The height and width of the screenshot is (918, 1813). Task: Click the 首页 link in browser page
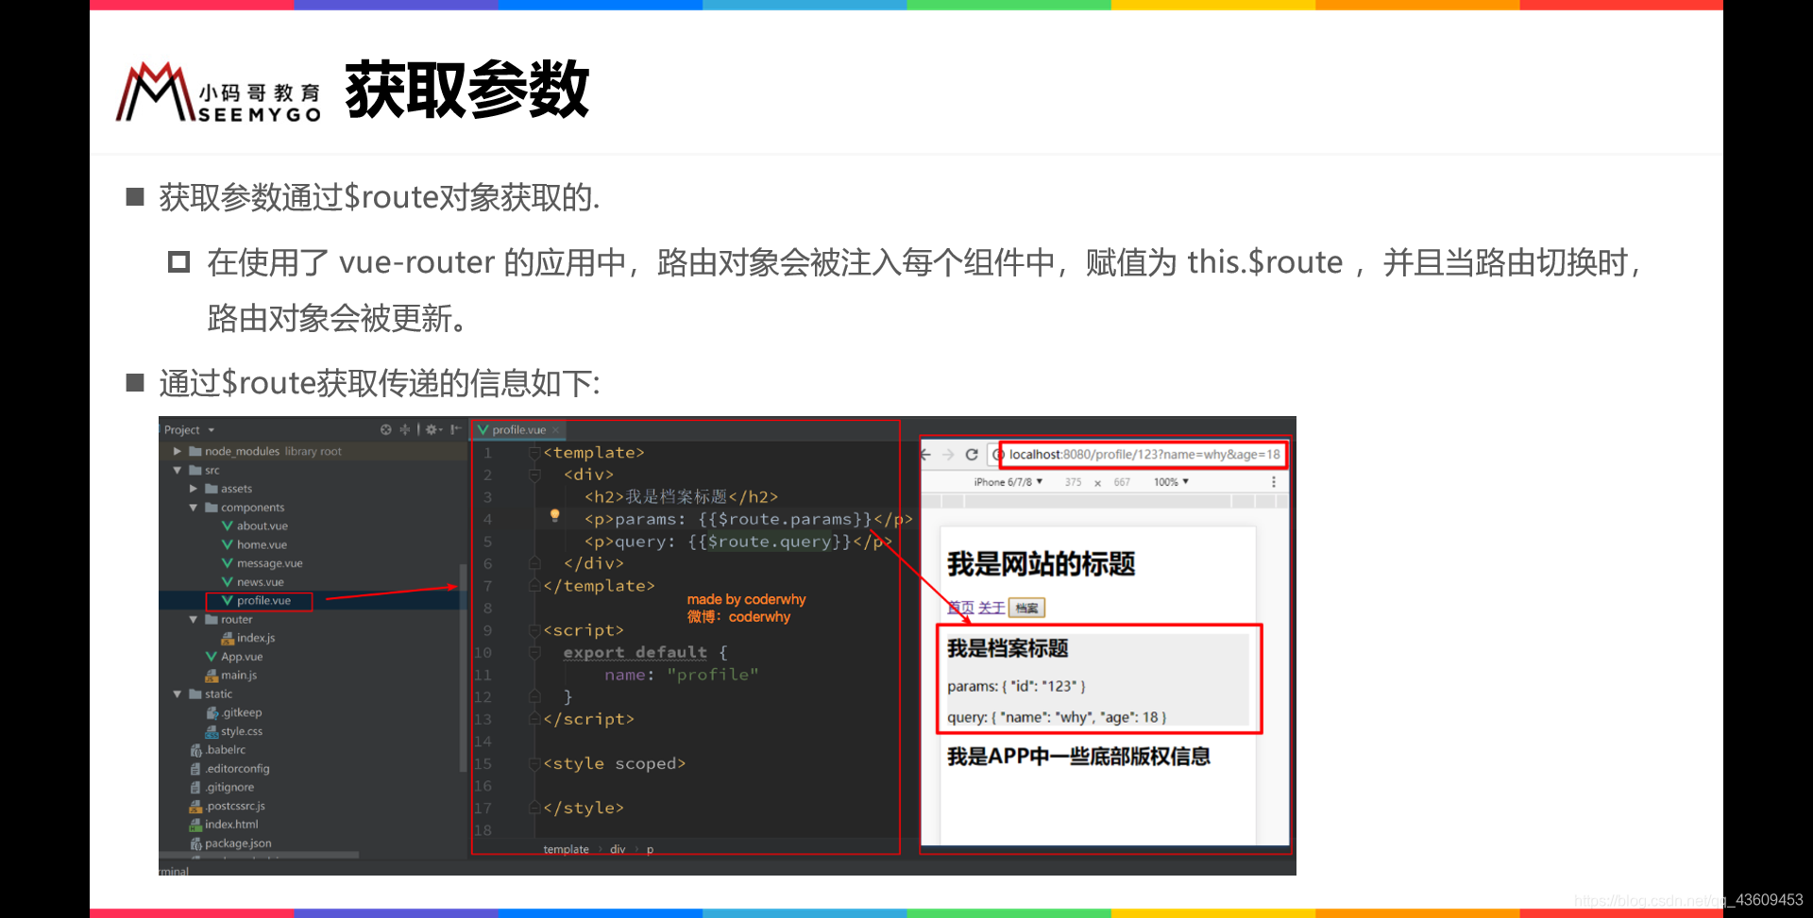(x=960, y=608)
